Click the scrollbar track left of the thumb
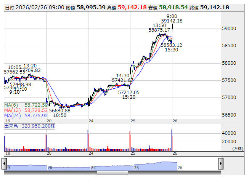The height and width of the screenshot is (179, 249). coord(50,173)
